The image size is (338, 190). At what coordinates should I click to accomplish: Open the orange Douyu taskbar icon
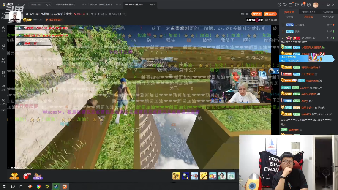(x=65, y=186)
